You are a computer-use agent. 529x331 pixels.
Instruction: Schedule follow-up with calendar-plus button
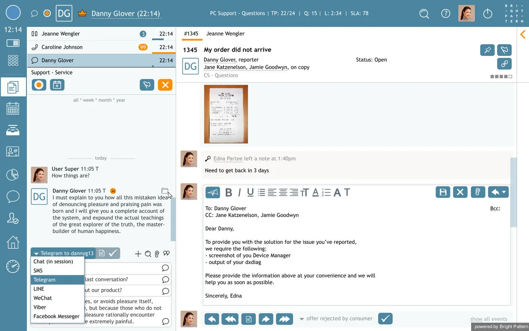pos(57,85)
